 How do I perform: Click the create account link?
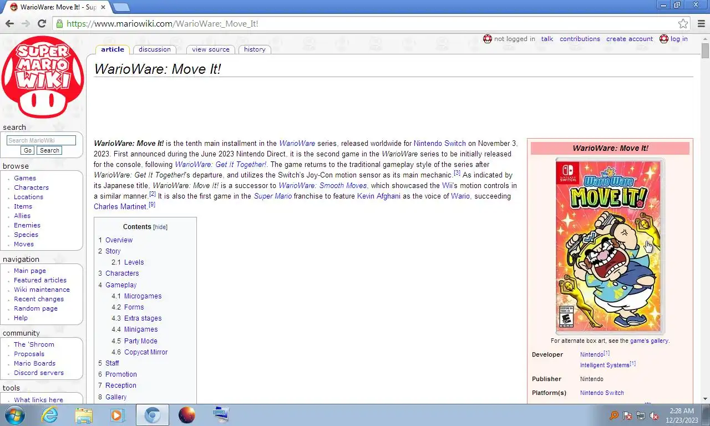point(630,39)
